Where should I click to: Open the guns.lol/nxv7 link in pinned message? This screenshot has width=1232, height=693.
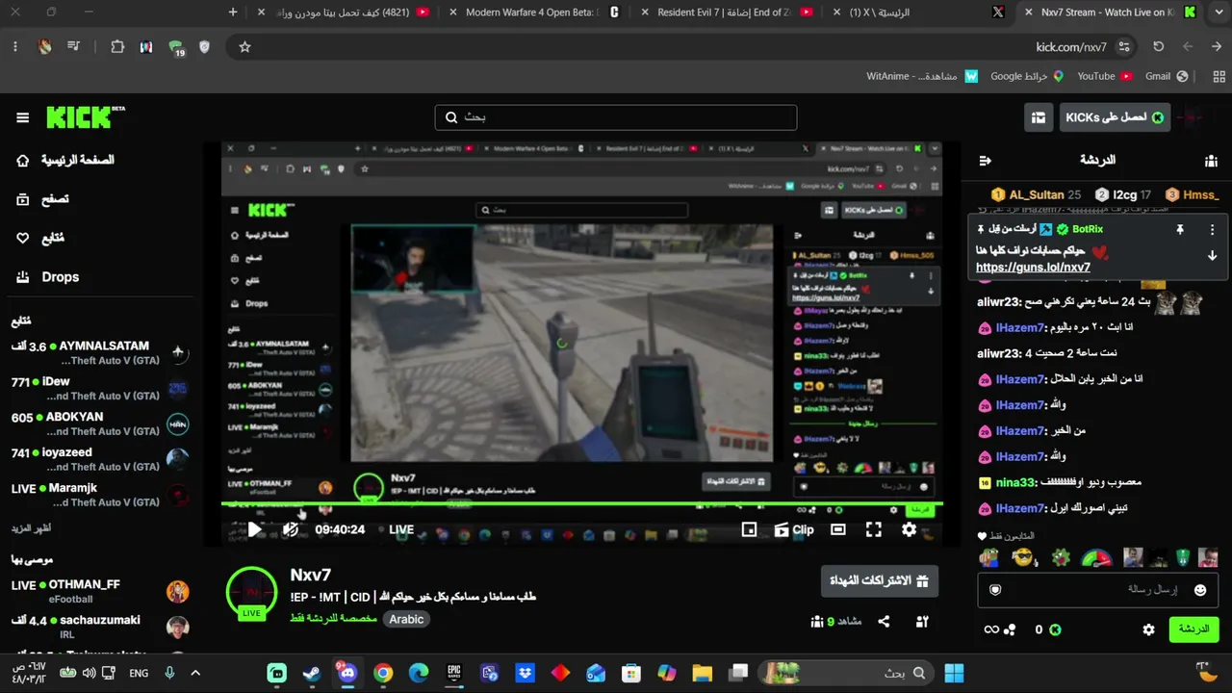click(1033, 269)
